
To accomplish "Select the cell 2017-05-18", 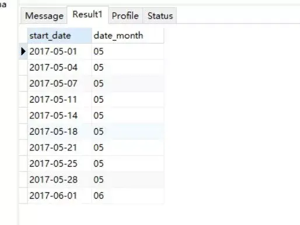I will (x=60, y=132).
